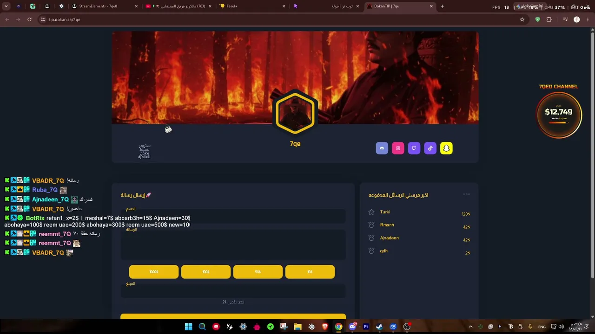The height and width of the screenshot is (334, 595).
Task: Open the Discord social link button
Action: coord(382,148)
